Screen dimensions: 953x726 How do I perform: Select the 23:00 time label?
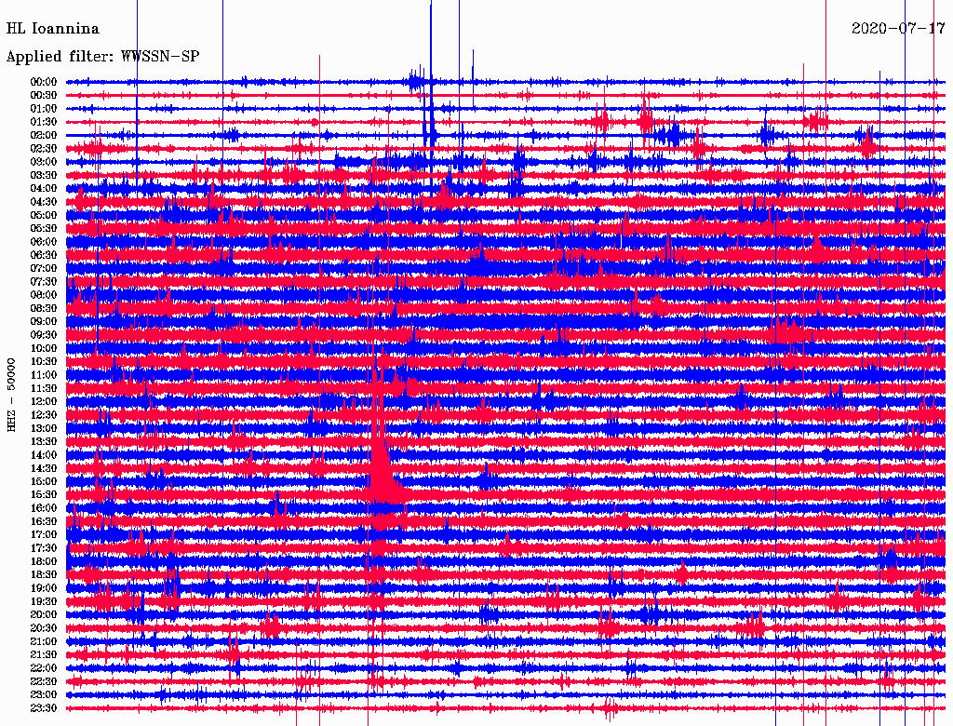click(x=44, y=695)
